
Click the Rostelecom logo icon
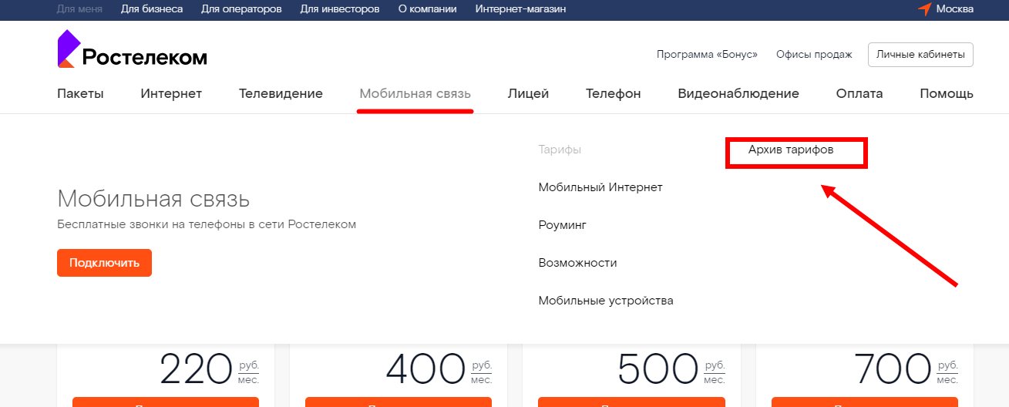[67, 49]
